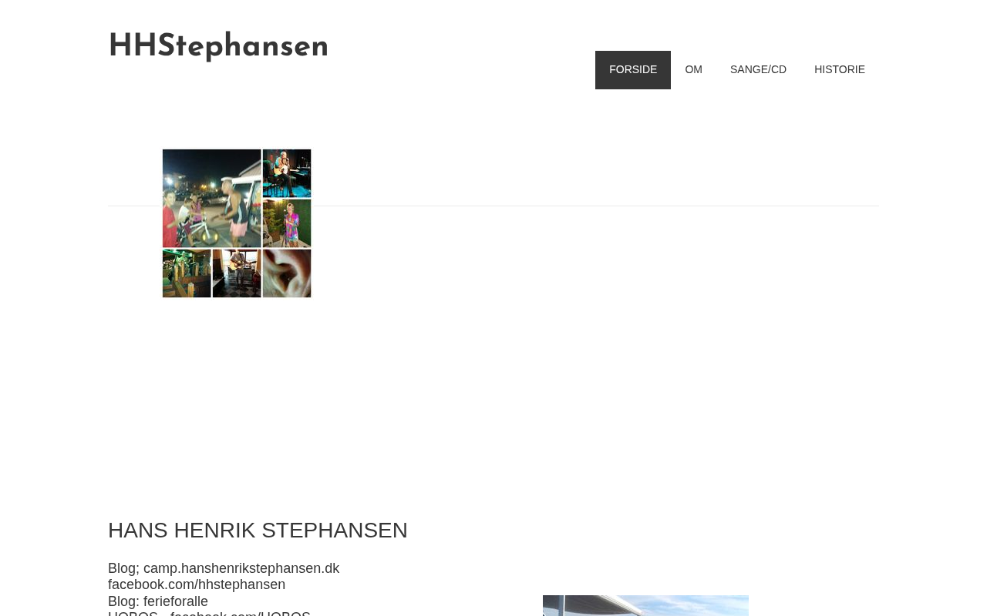Screen dimensions: 987x616
Task: Open camp.hanshenrikstephansen.dk blog address
Action: 241,568
